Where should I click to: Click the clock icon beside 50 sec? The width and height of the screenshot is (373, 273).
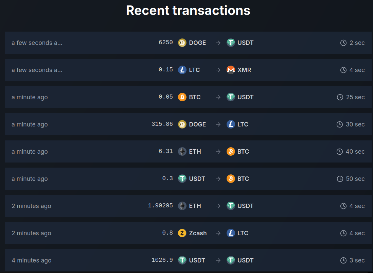(340, 179)
